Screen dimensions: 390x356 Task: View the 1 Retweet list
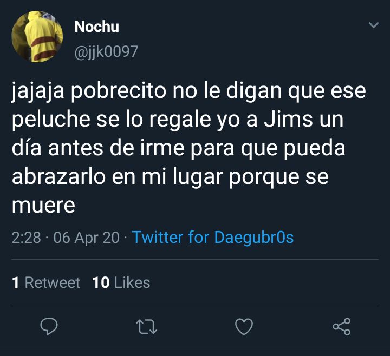pos(46,282)
